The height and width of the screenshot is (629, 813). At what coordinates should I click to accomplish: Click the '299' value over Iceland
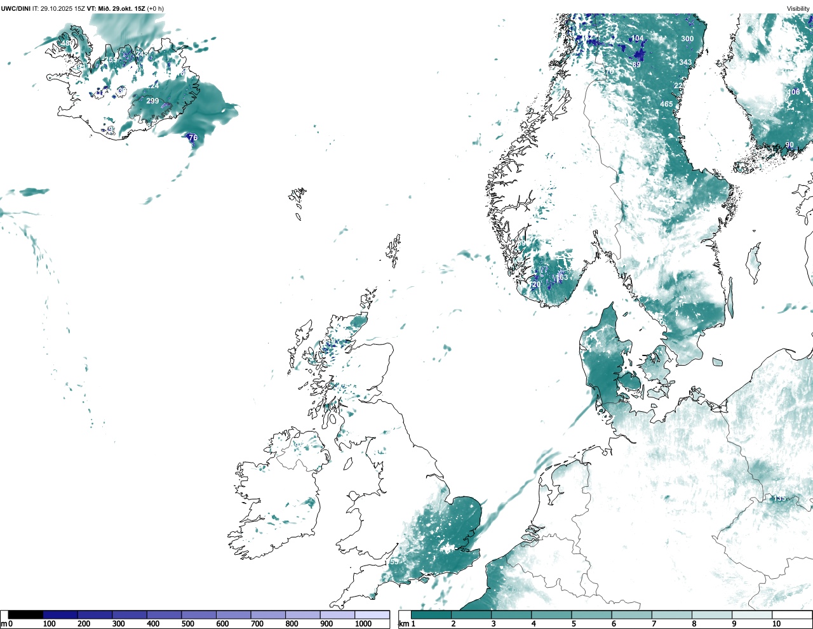152,101
